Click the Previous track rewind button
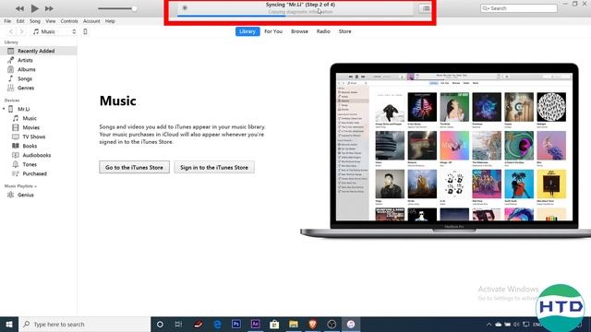The image size is (591, 332). (19, 8)
